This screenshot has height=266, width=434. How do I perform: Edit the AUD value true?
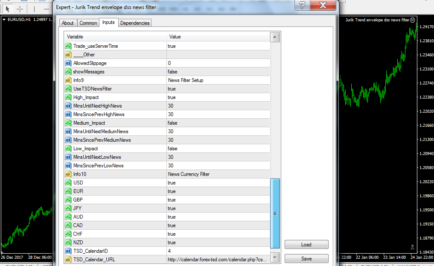coord(218,217)
